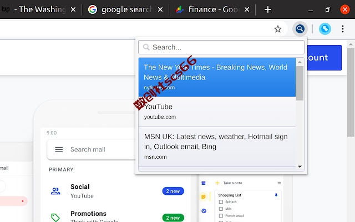Click the green Promotions tag icon
355x222 pixels.
tap(55, 218)
